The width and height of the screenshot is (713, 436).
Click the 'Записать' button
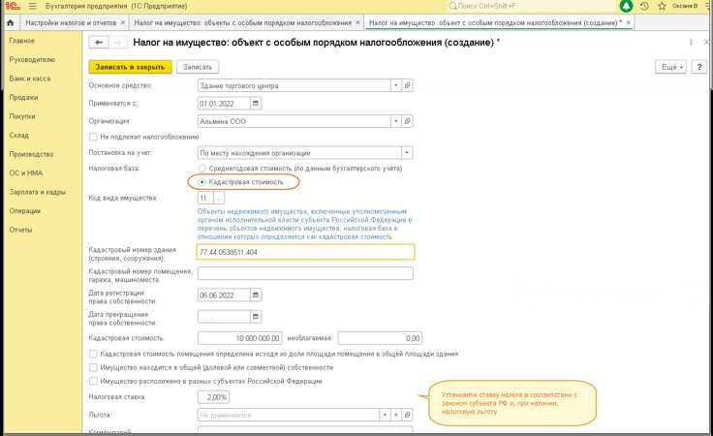[198, 67]
